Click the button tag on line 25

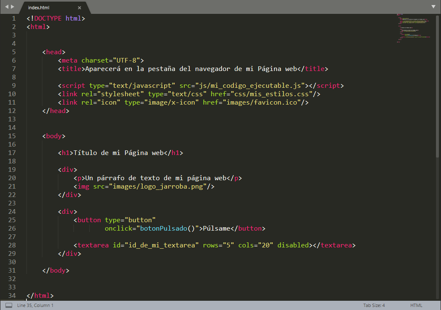(89, 220)
